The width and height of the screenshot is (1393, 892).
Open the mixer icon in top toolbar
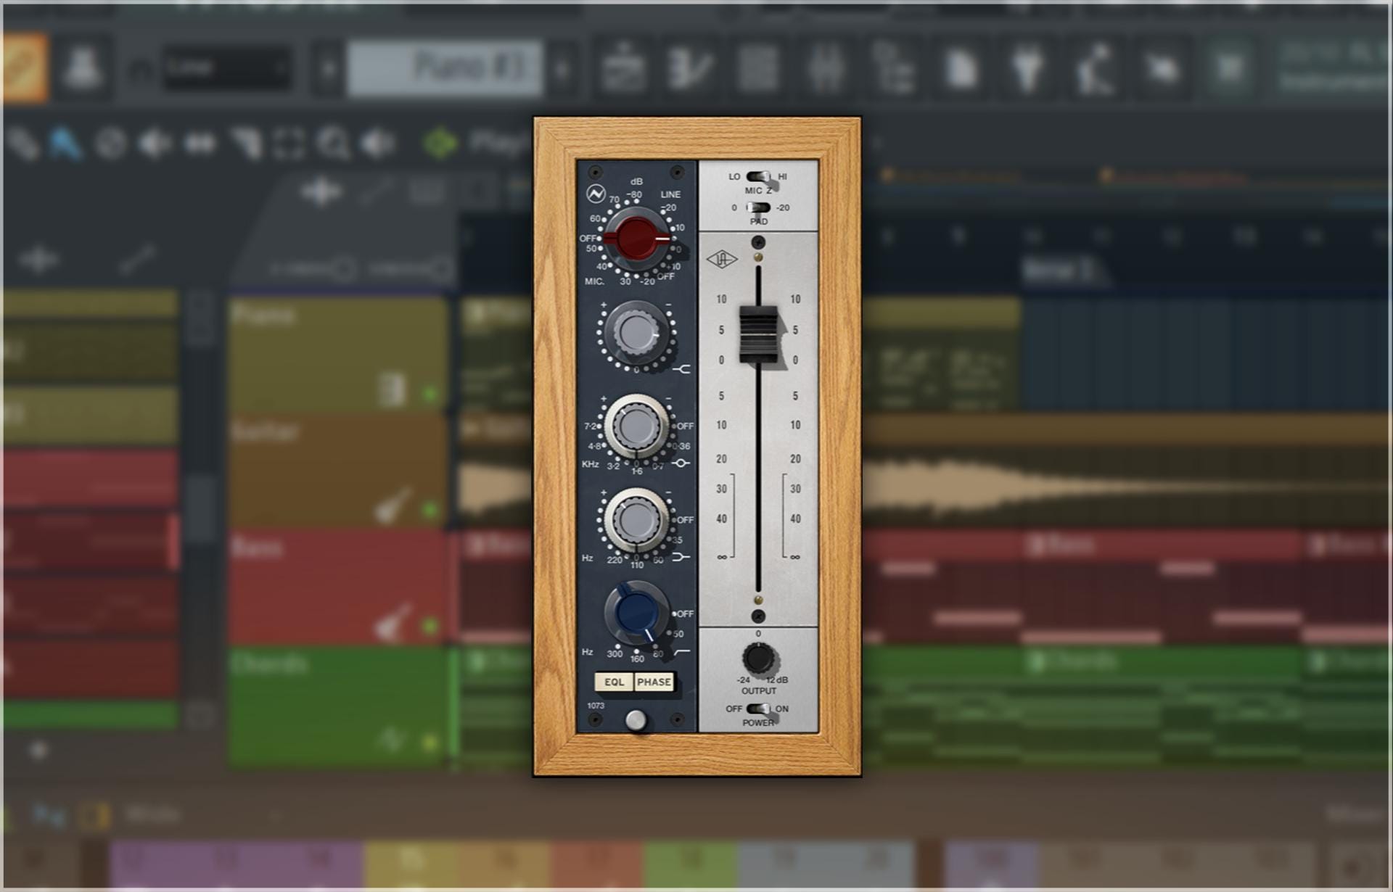tap(826, 68)
